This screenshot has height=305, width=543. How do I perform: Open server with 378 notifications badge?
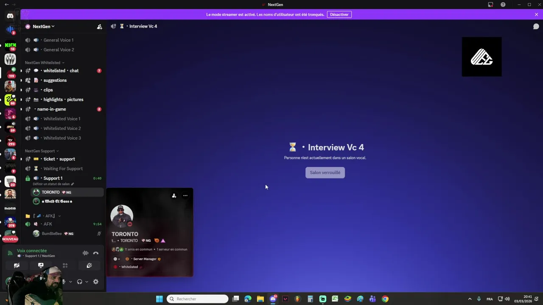click(10, 222)
